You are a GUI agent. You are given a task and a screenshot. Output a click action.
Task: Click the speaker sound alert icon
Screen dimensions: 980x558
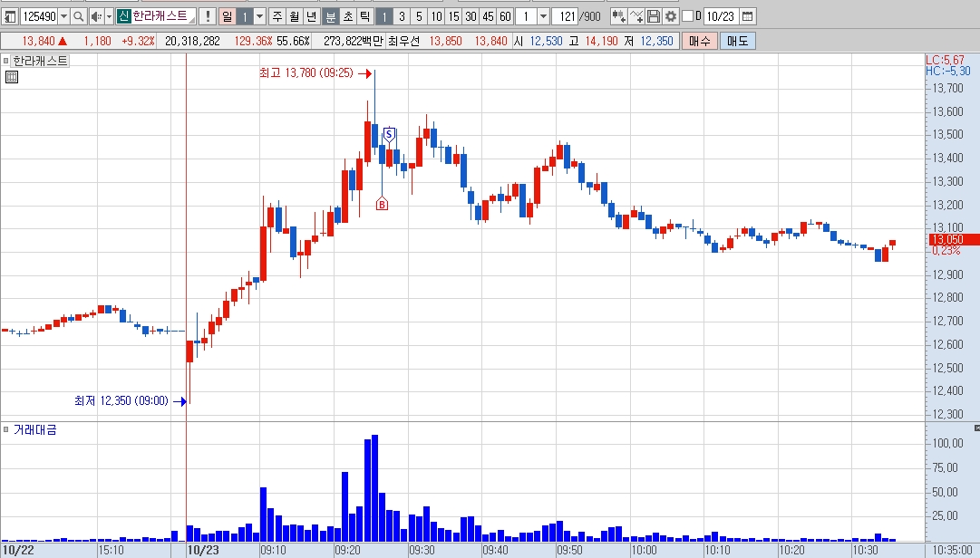tap(95, 16)
